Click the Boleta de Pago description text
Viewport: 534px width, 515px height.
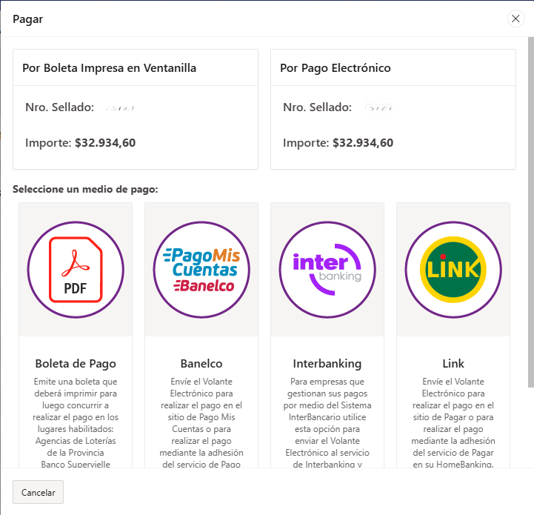(76, 422)
